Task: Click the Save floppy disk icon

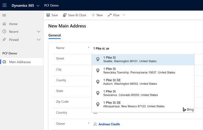Action: 48,15
